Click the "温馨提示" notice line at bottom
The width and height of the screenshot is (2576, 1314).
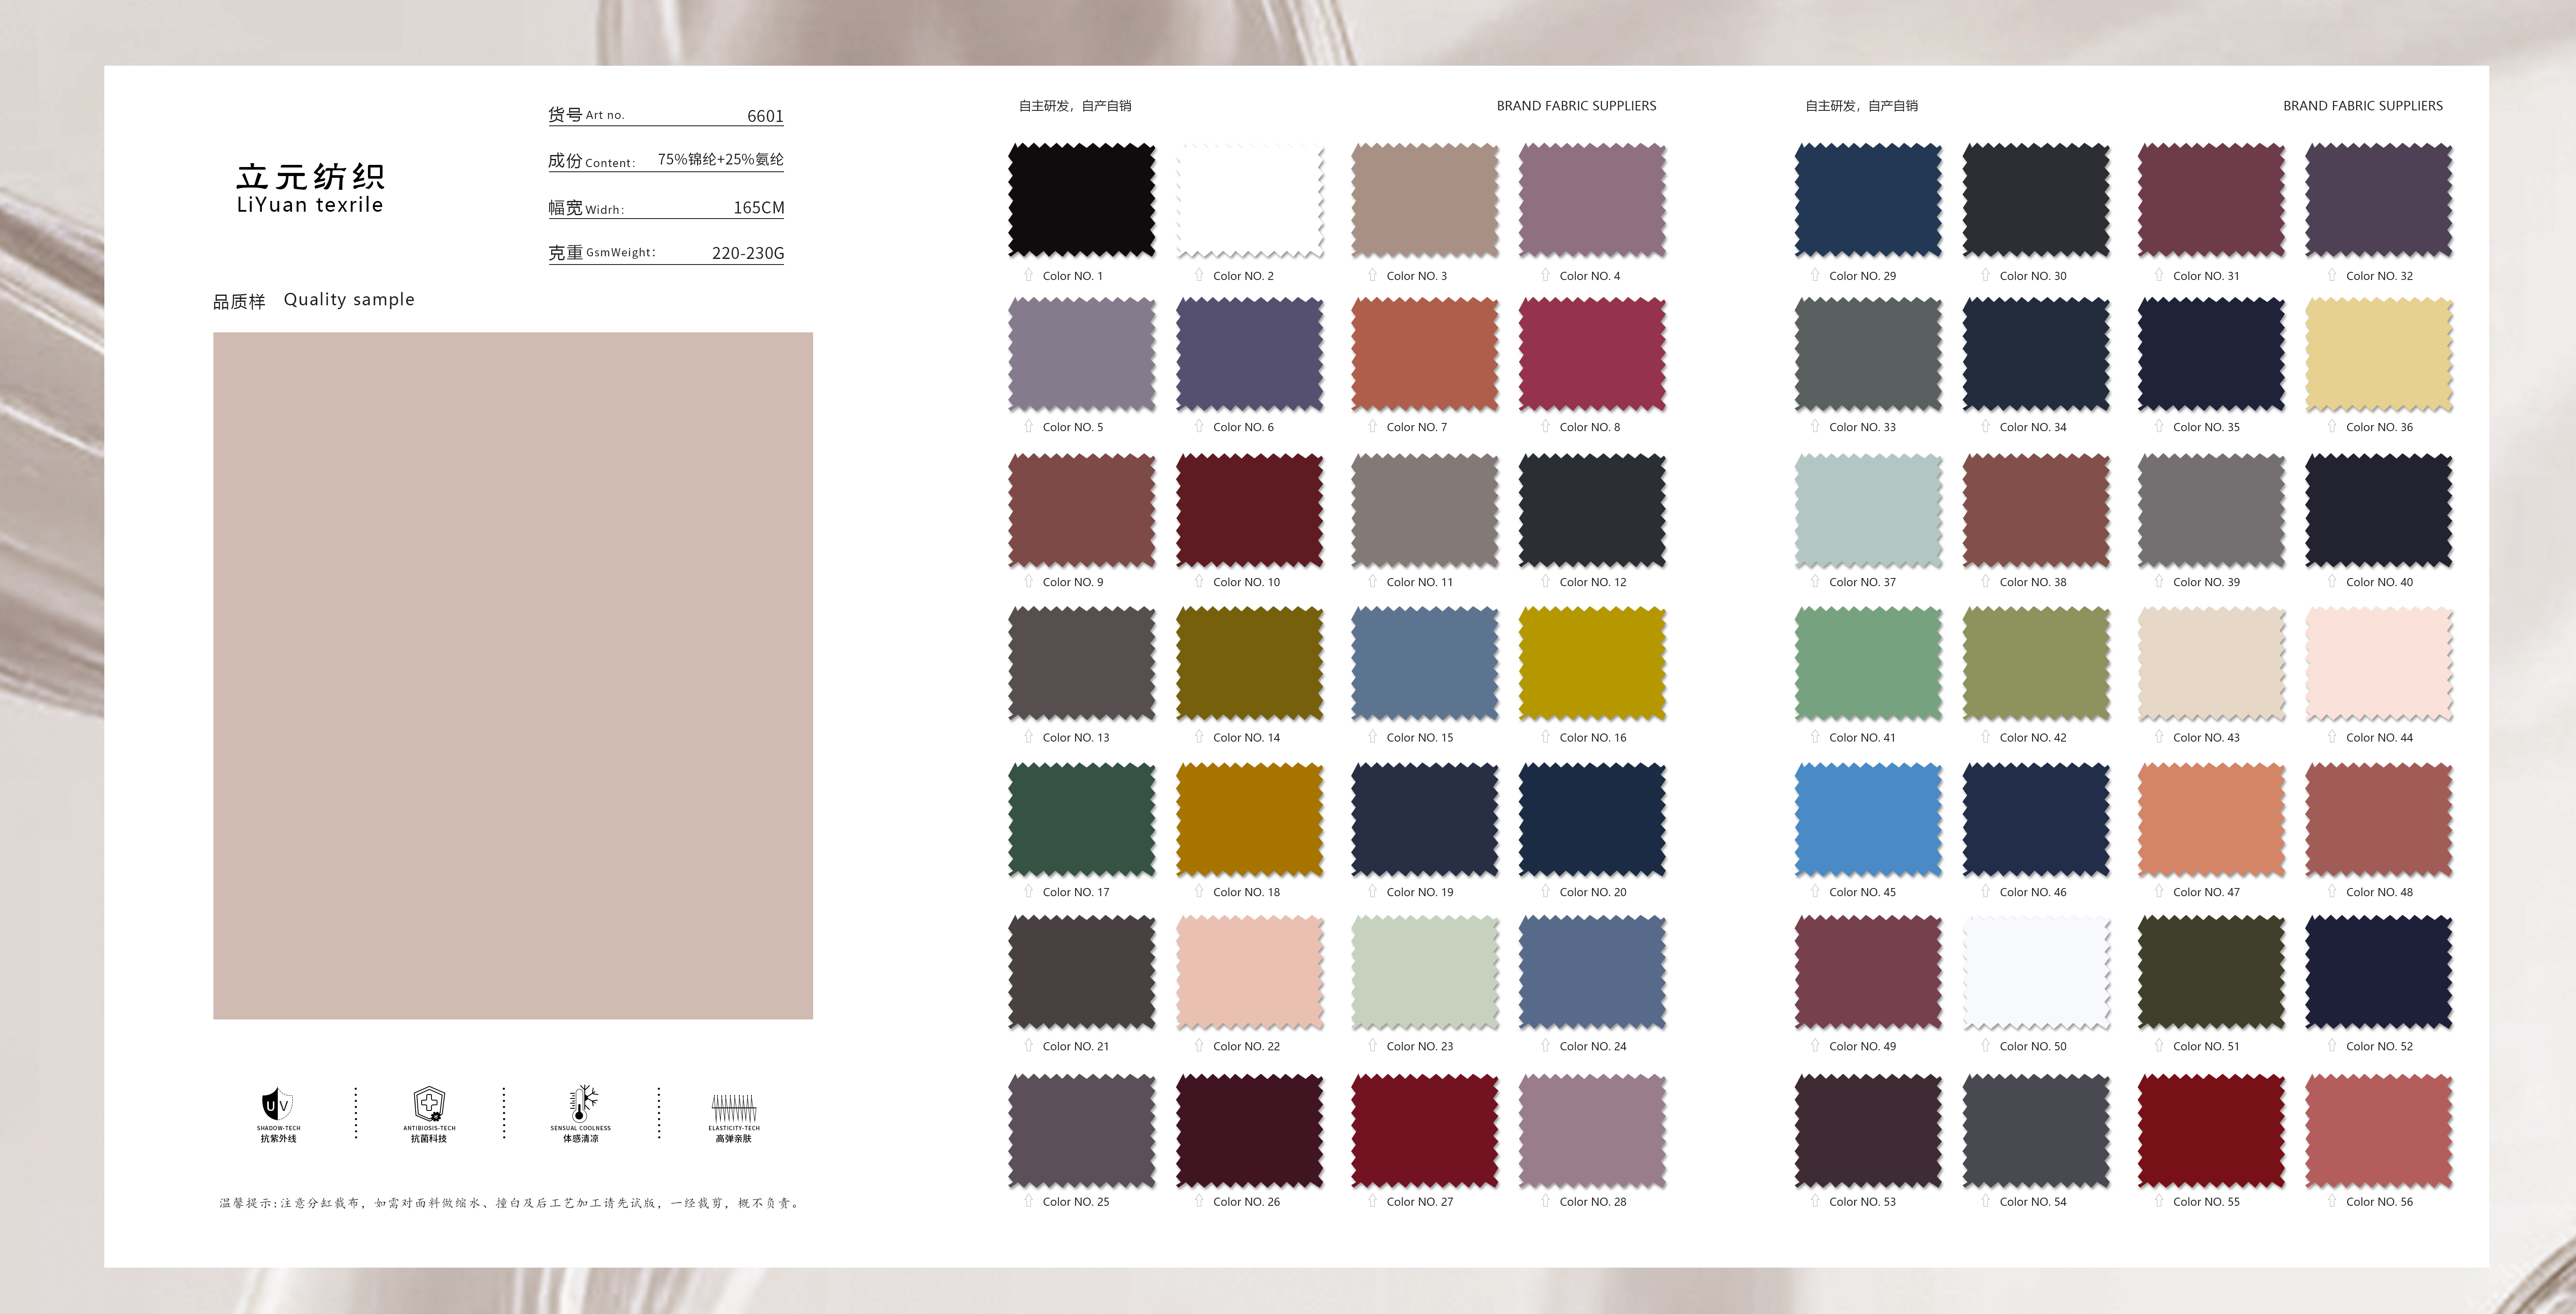click(x=510, y=1203)
